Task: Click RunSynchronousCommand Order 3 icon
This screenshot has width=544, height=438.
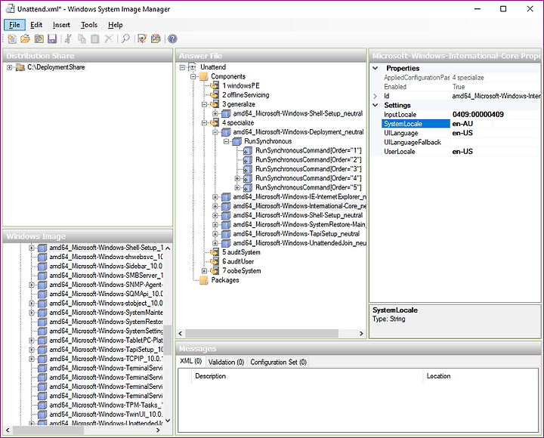Action: click(248, 169)
